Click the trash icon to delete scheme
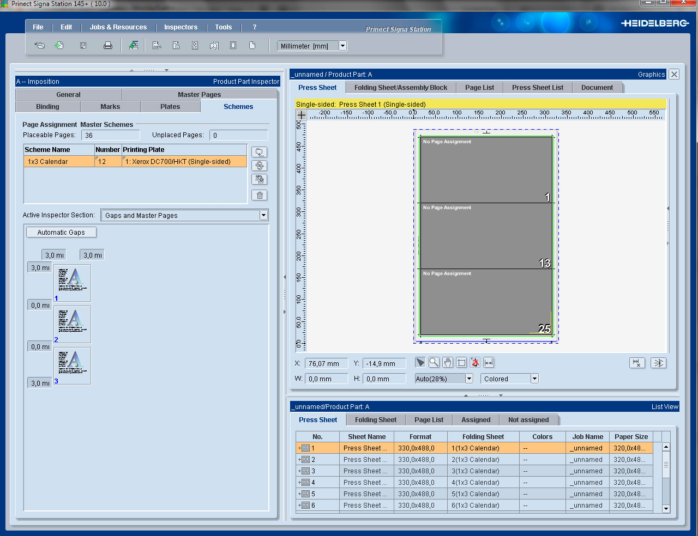The image size is (698, 536). (260, 195)
